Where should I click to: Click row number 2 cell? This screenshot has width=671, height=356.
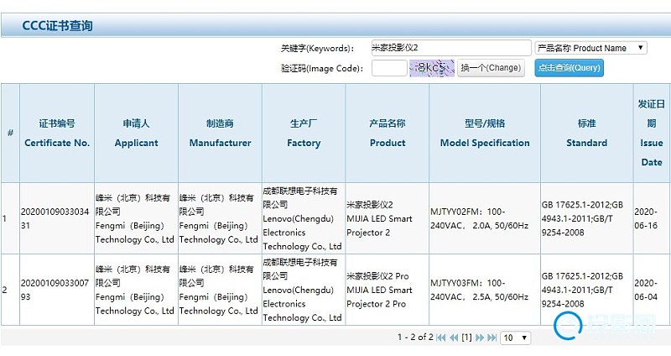(x=10, y=290)
